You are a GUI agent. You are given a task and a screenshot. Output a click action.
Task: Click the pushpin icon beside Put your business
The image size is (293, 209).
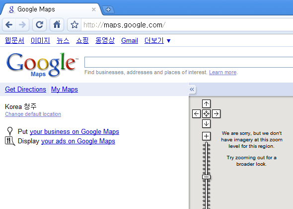coord(10,131)
